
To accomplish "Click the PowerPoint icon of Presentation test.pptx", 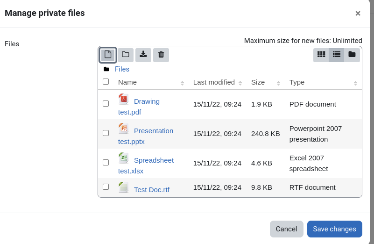I will [x=124, y=129].
